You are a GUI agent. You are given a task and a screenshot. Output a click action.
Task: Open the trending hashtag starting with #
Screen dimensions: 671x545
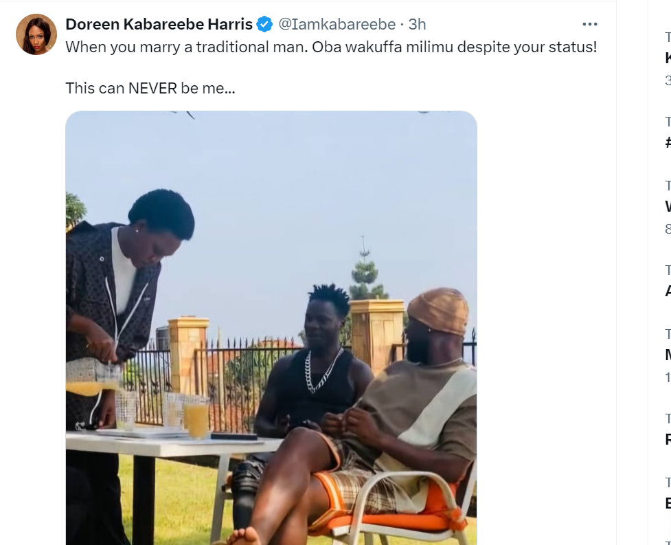click(x=668, y=143)
